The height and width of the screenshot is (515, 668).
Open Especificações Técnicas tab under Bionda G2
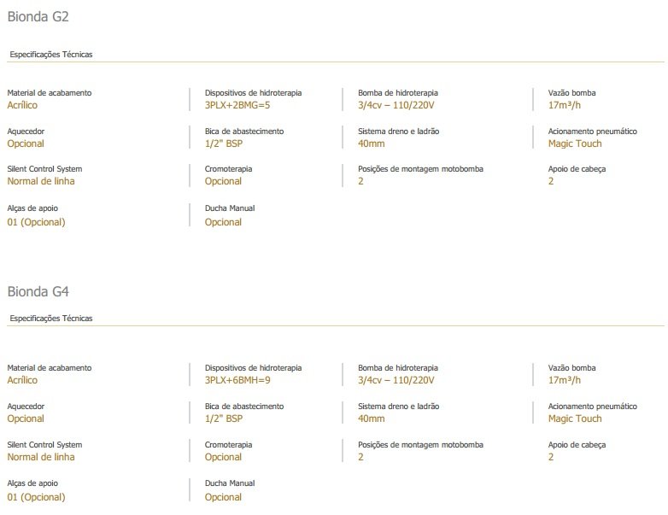[x=50, y=55]
